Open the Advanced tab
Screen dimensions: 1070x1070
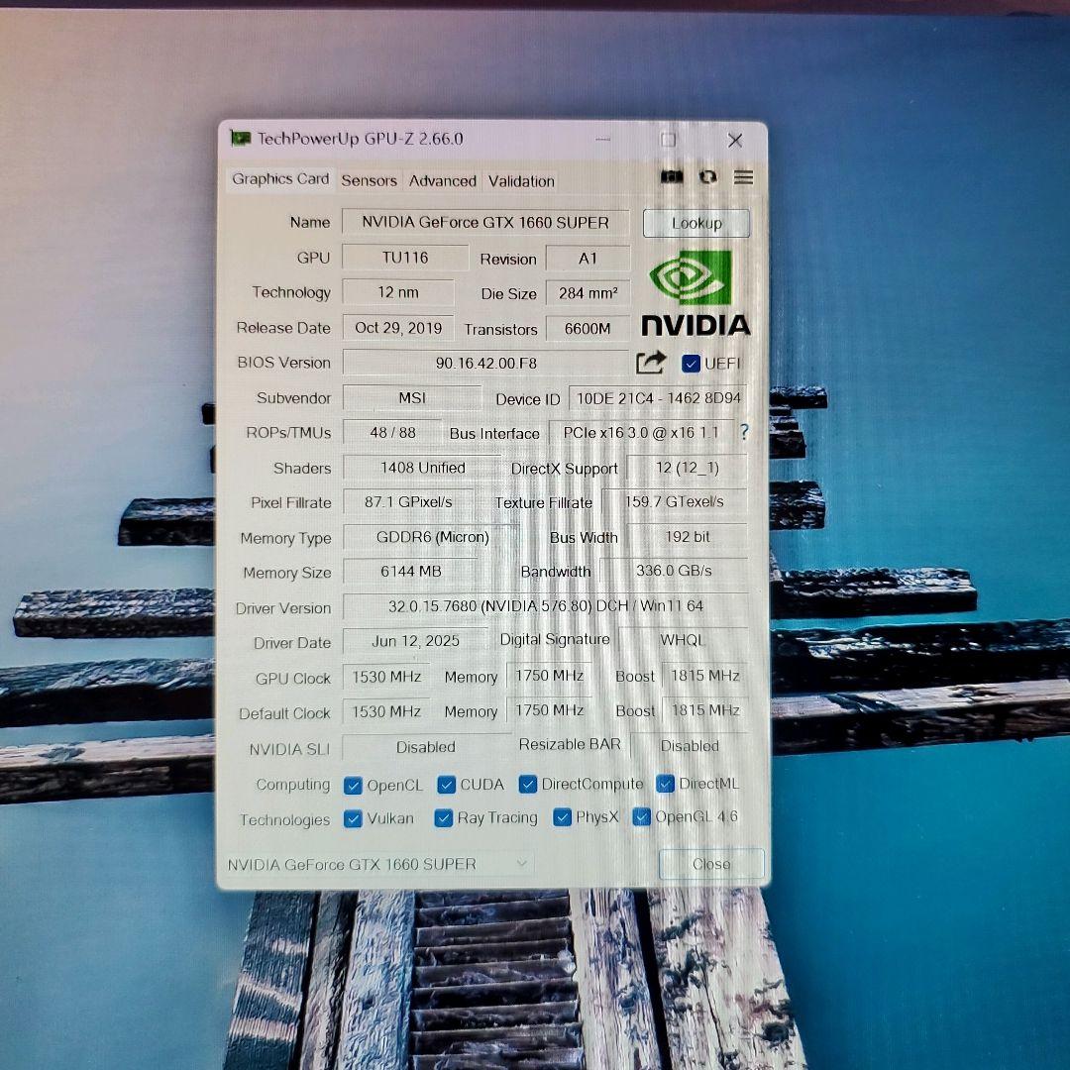tap(442, 180)
